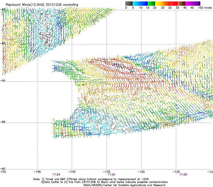Click the purple 17:54 time marker
Viewport: 213px width, 187px height.
click(56, 175)
